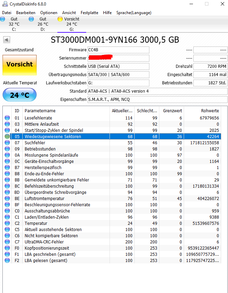Viewport: 228px width, 293px height.
Task: Switch to the Vorsicht 24 °C G: disk tab
Action: [x=71, y=24]
